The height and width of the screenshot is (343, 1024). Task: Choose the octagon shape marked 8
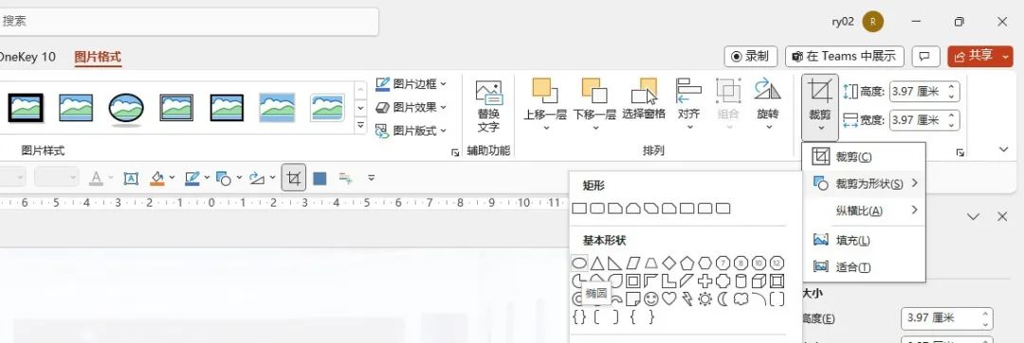(741, 262)
